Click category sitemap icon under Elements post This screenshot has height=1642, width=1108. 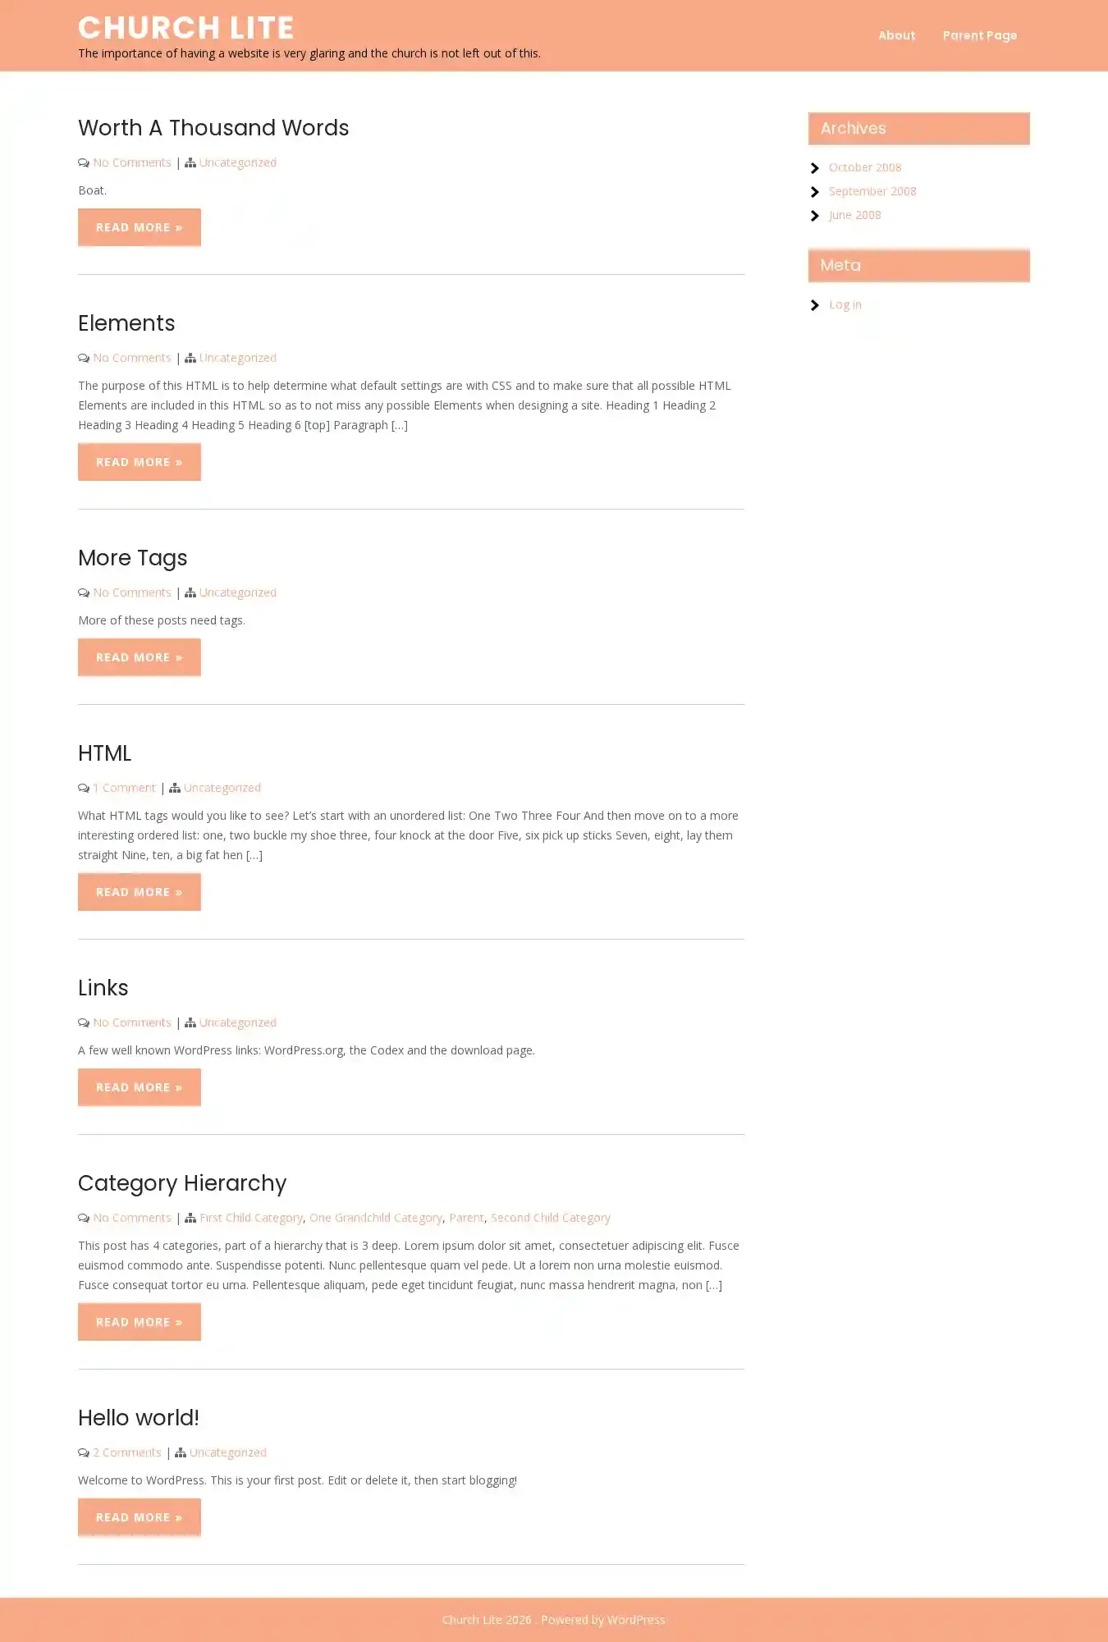(190, 358)
